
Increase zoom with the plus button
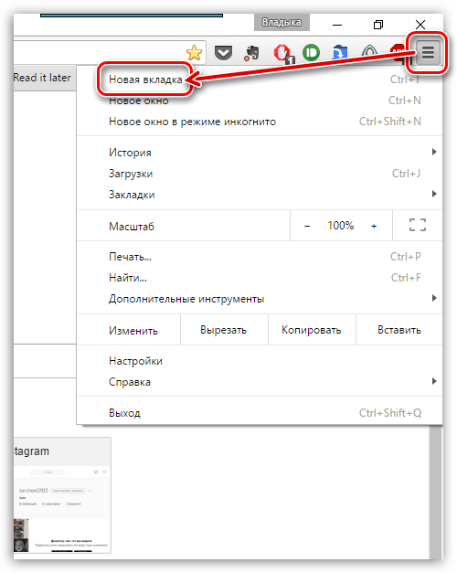[374, 227]
